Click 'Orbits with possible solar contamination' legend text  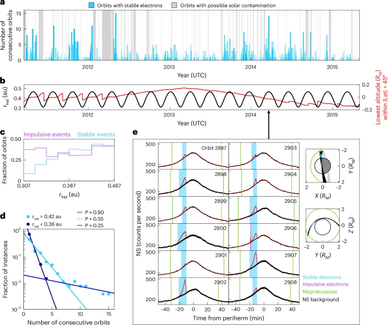point(228,6)
